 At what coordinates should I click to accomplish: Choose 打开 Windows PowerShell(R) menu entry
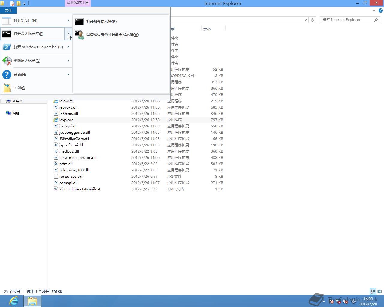[x=36, y=47]
